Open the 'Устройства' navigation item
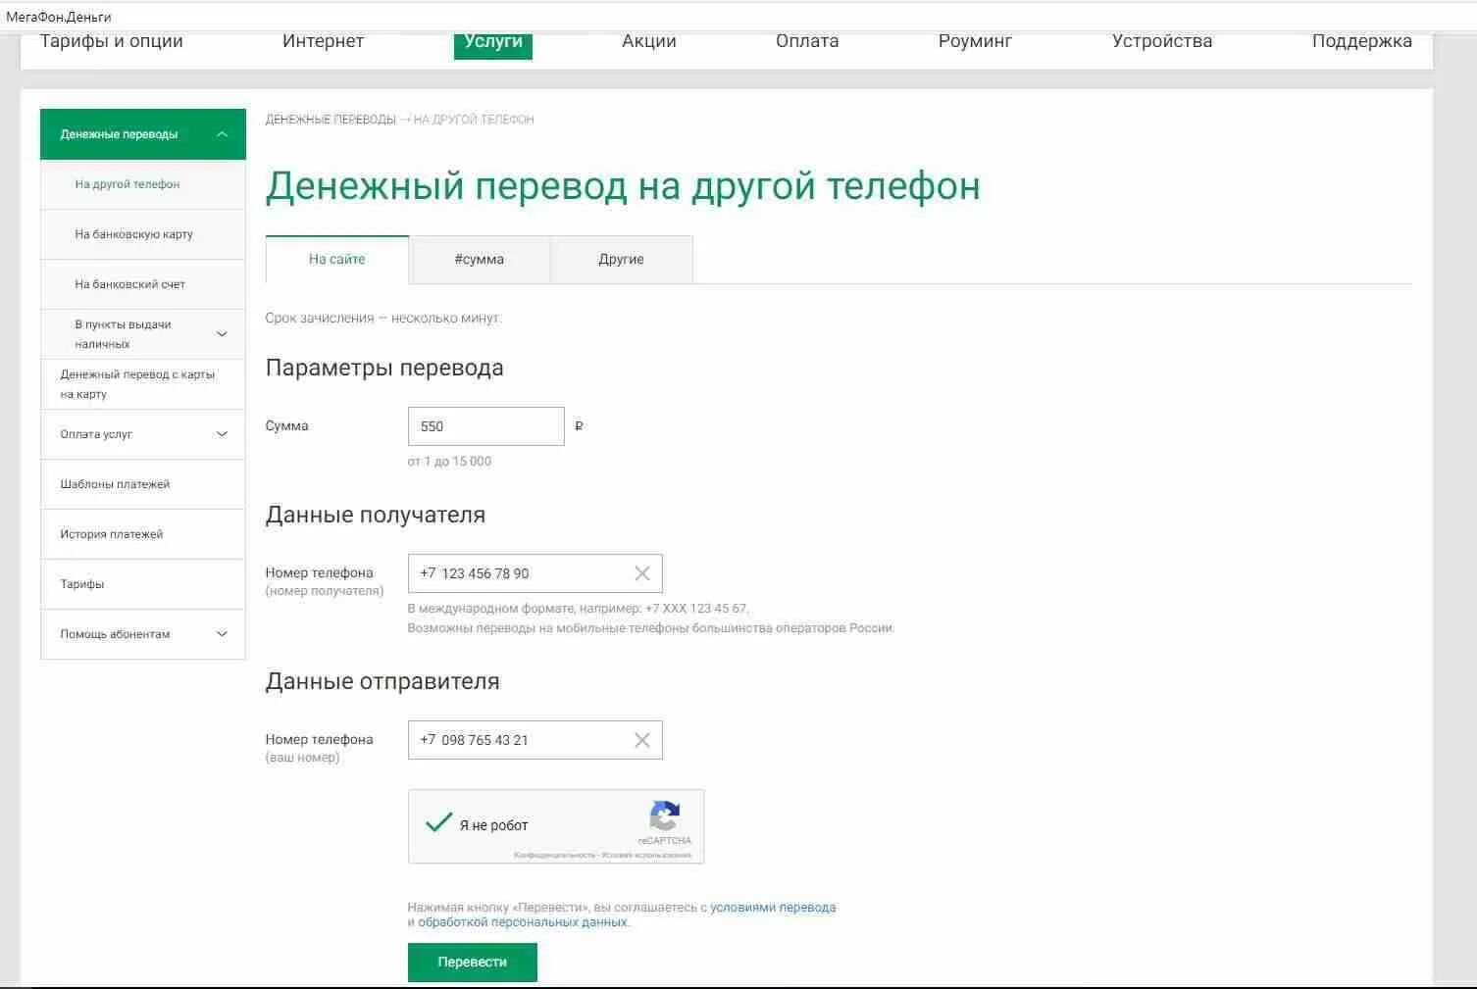Viewport: 1477px width, 989px height. [x=1162, y=41]
